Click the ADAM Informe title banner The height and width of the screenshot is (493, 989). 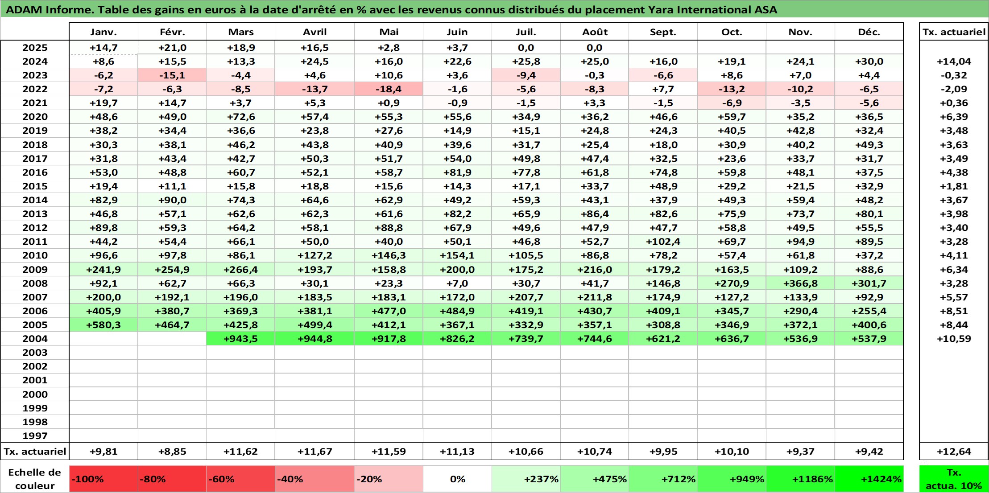coord(494,9)
